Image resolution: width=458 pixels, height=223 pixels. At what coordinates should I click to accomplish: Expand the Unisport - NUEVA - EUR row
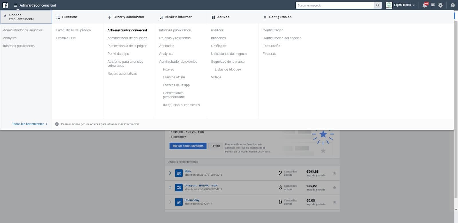click(x=170, y=188)
